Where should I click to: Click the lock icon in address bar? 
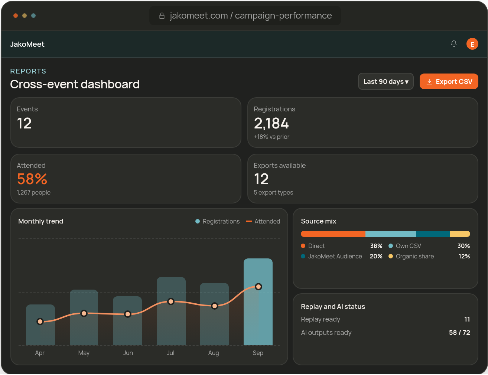point(162,16)
